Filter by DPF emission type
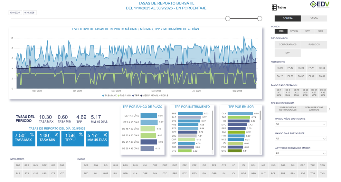Screen dimensions: 341x182 288,53
